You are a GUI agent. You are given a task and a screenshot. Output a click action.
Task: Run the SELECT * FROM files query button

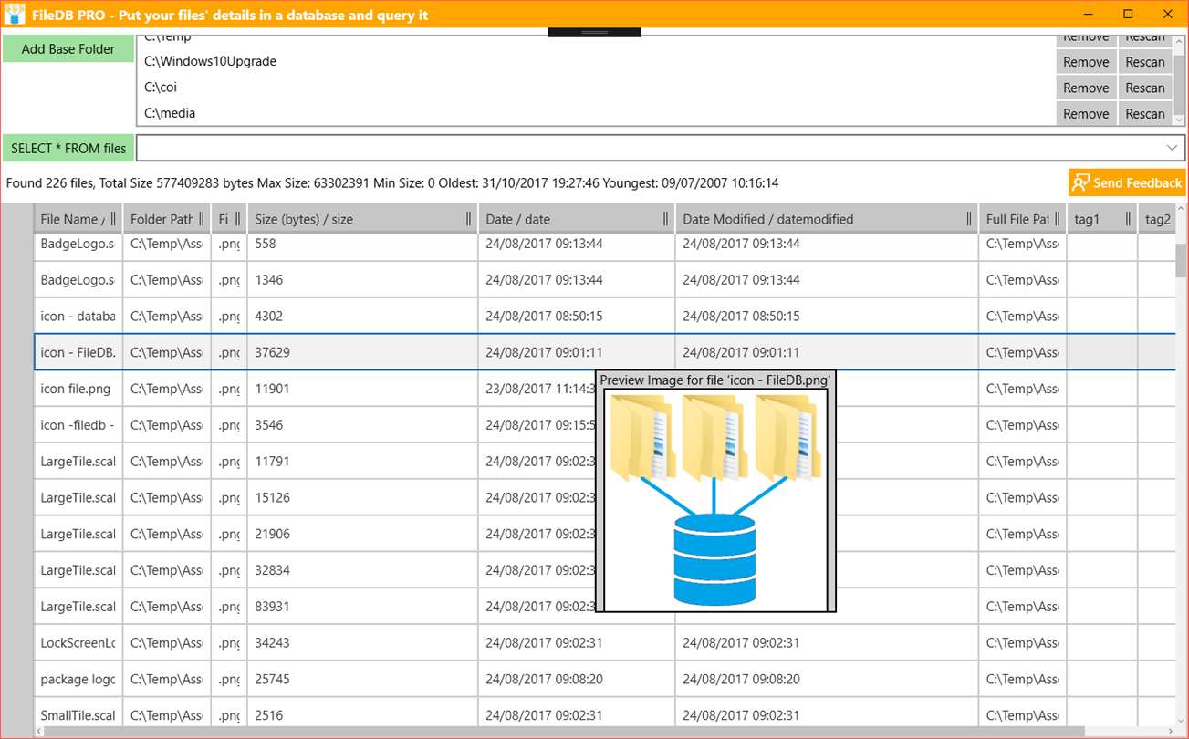tap(68, 148)
